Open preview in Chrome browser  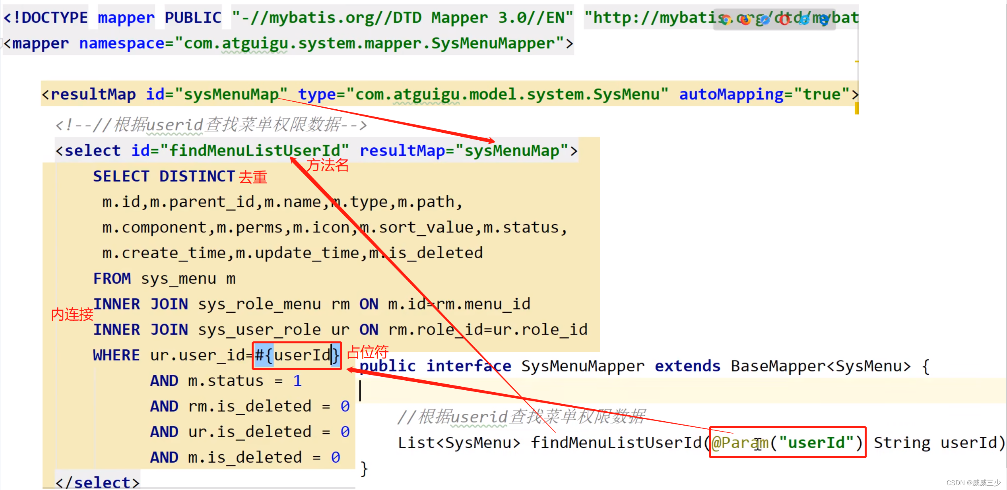[x=726, y=19]
